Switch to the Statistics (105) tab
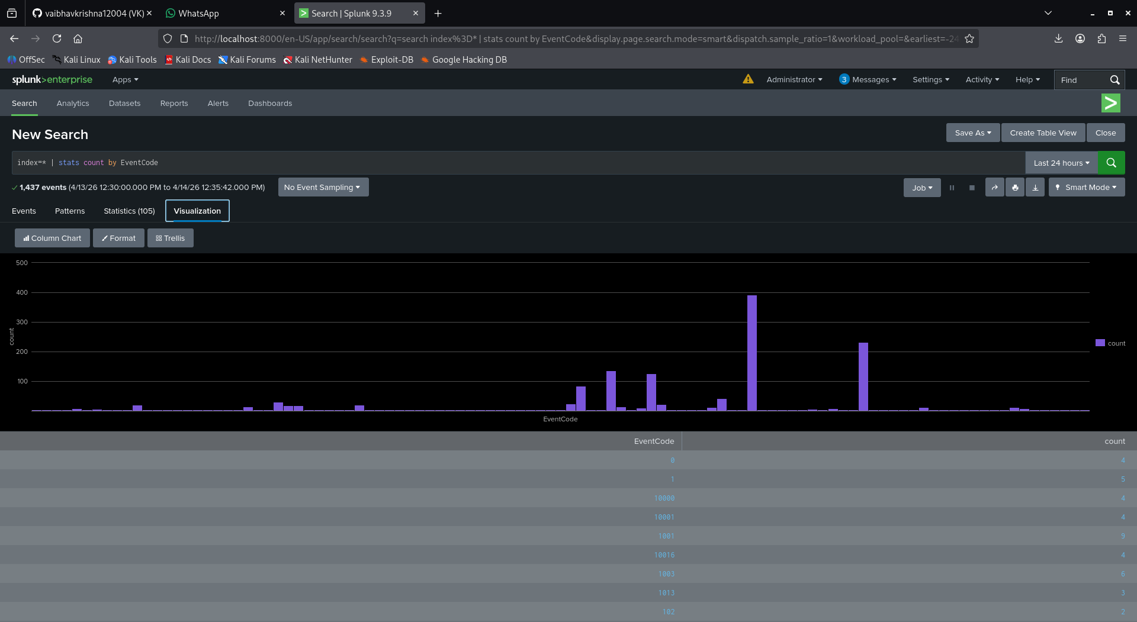1137x622 pixels. click(129, 211)
